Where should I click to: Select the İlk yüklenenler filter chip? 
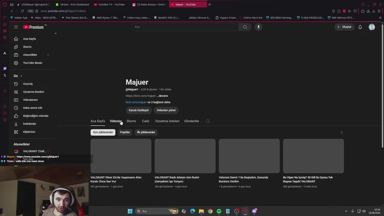[146, 132]
